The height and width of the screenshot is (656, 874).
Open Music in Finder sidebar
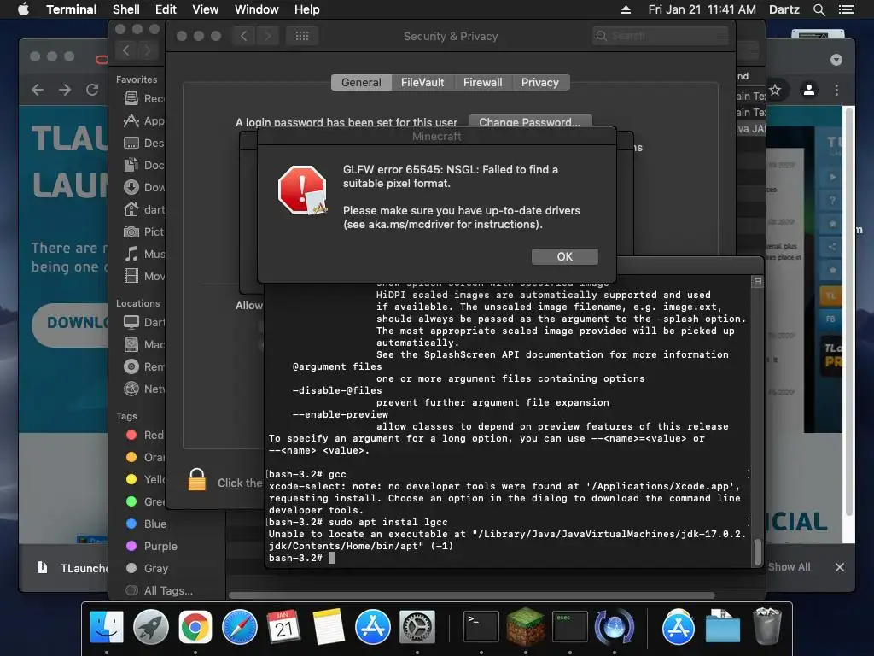(x=144, y=254)
